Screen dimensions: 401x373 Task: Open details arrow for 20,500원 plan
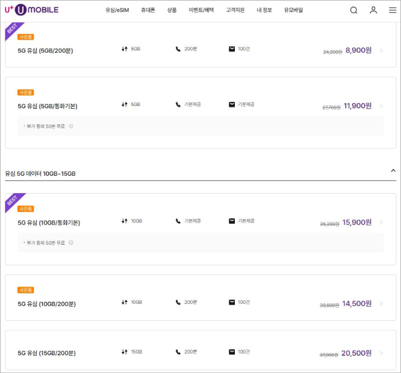point(382,354)
